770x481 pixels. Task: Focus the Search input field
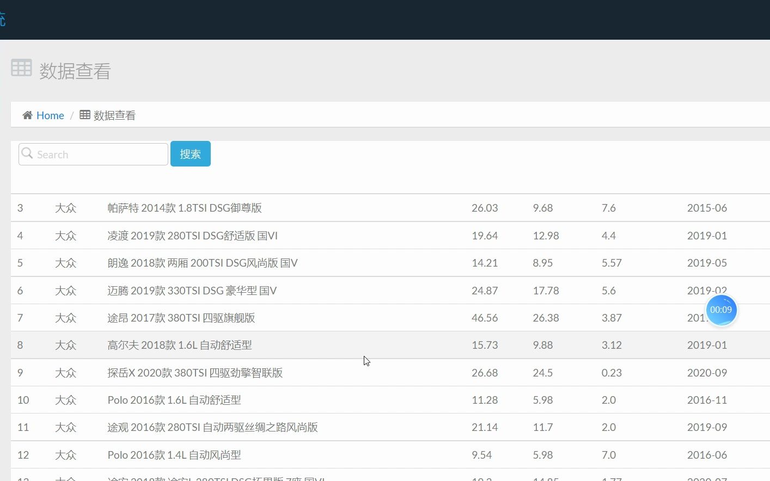pos(93,155)
